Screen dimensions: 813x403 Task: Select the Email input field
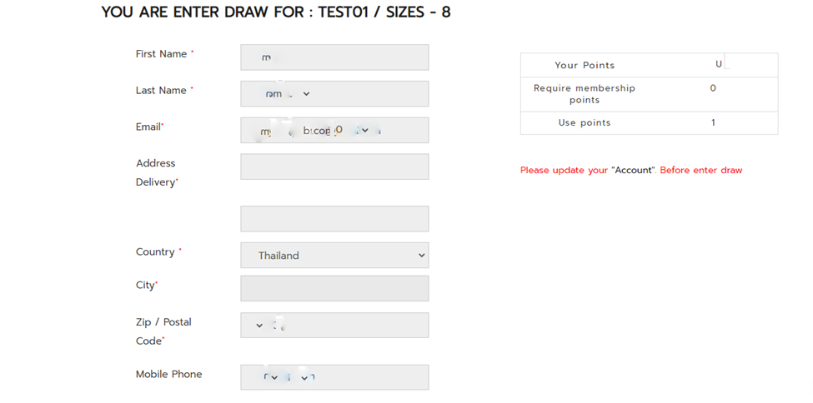(334, 130)
